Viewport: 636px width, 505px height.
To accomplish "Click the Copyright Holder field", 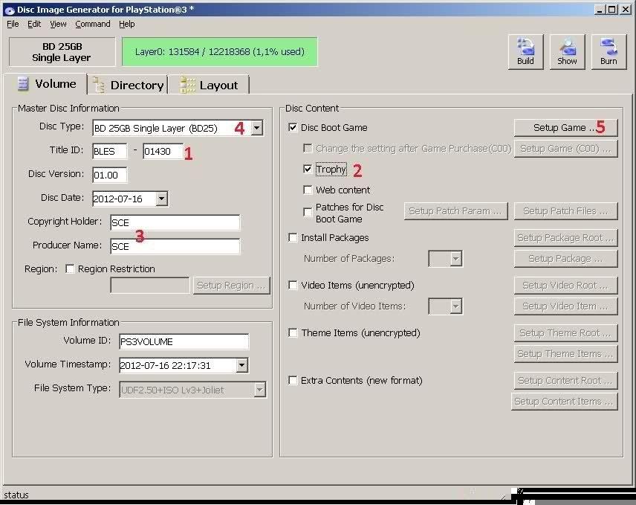I will [x=175, y=223].
